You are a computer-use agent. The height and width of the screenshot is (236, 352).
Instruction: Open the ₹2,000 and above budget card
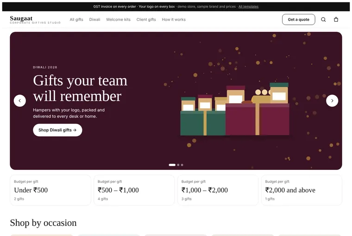(302, 190)
